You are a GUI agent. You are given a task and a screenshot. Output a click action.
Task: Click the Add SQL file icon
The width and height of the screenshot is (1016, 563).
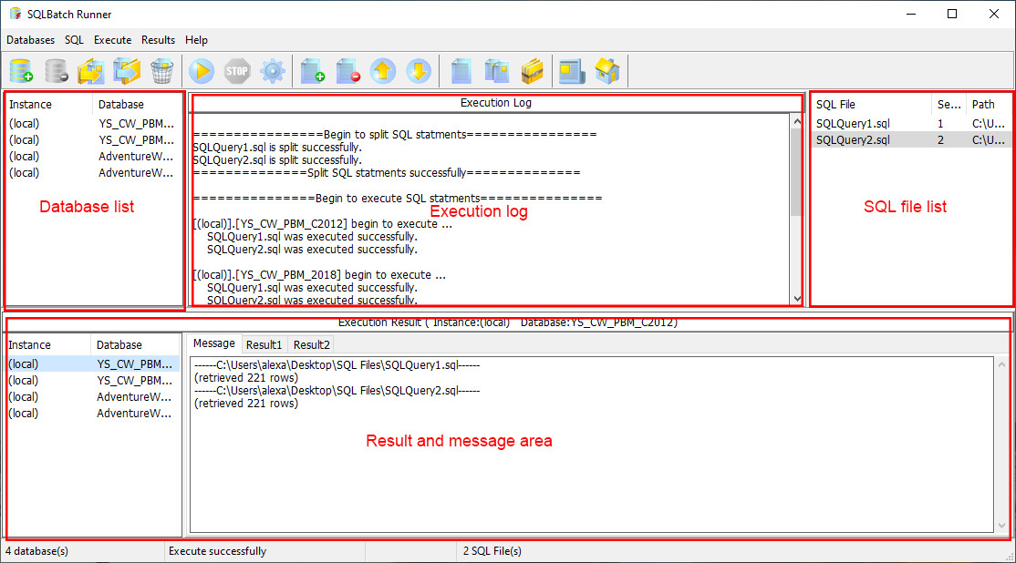click(312, 70)
